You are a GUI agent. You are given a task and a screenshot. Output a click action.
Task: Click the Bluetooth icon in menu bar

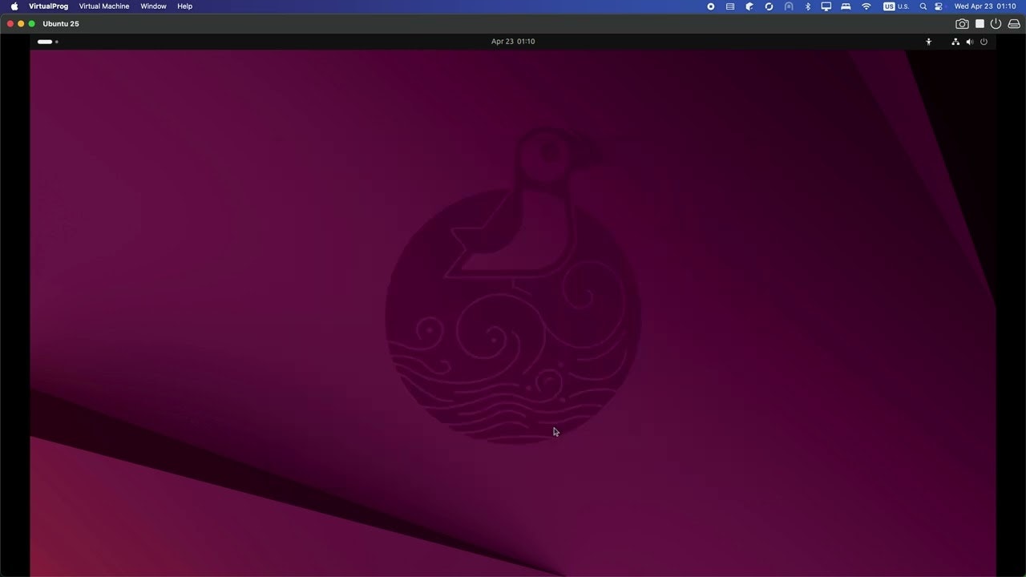pyautogui.click(x=808, y=6)
